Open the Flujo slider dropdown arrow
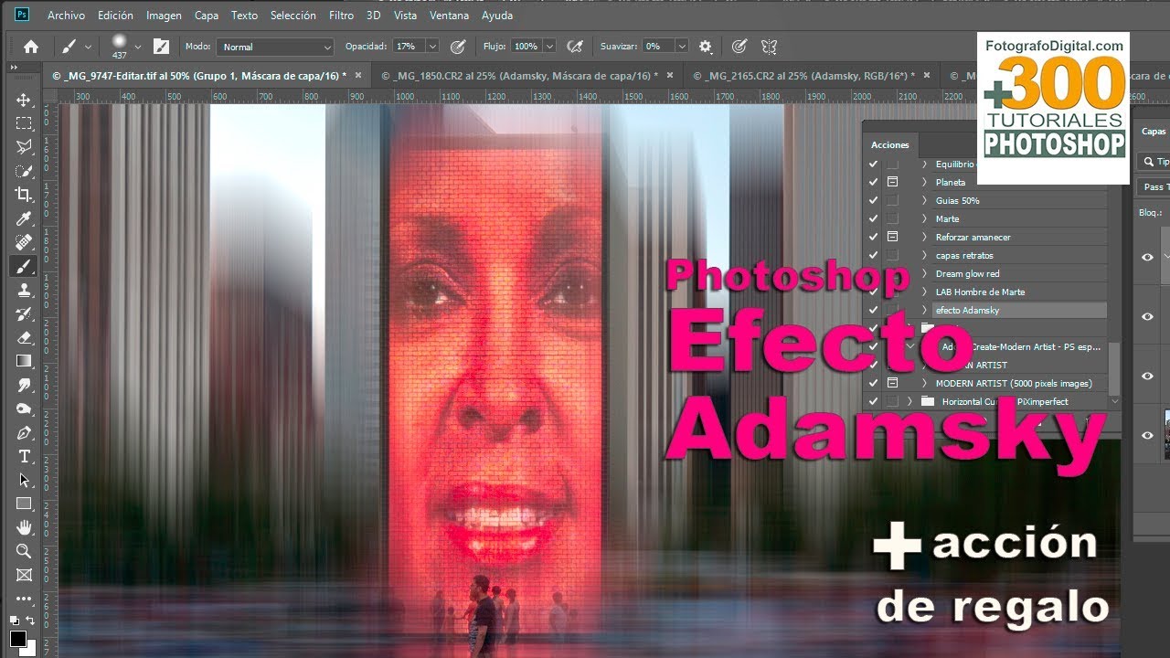The height and width of the screenshot is (658, 1170). click(549, 47)
